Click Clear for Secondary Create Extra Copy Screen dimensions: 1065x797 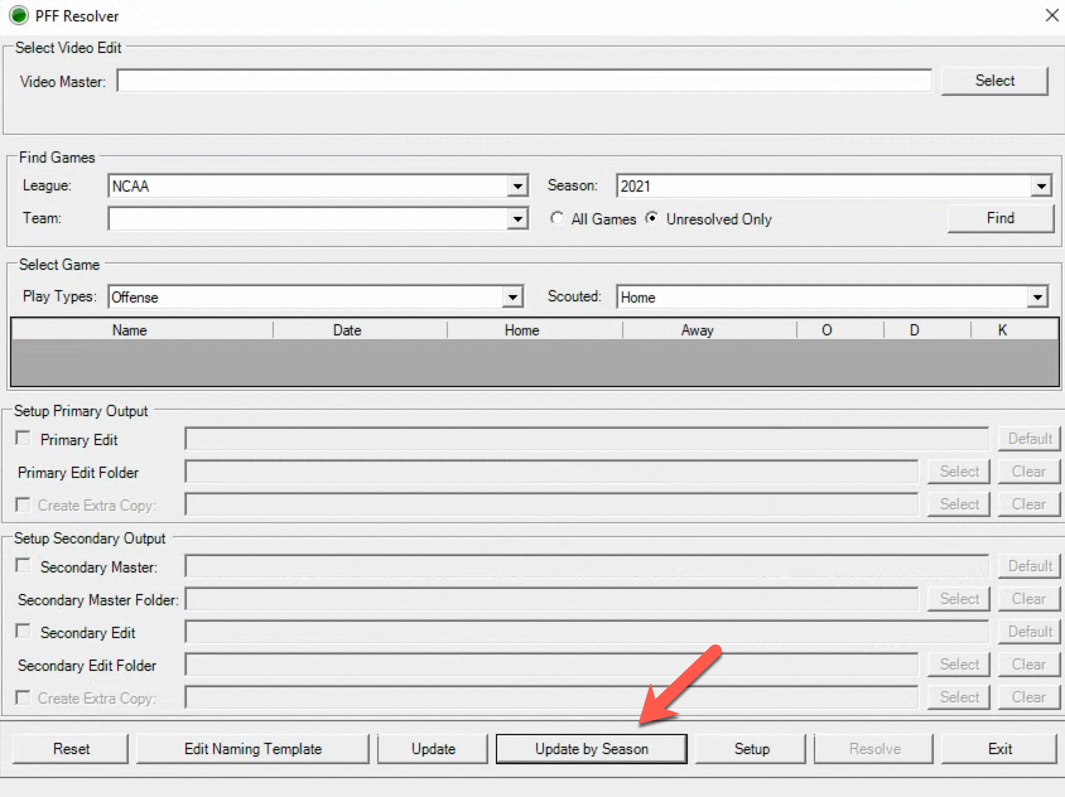1029,697
